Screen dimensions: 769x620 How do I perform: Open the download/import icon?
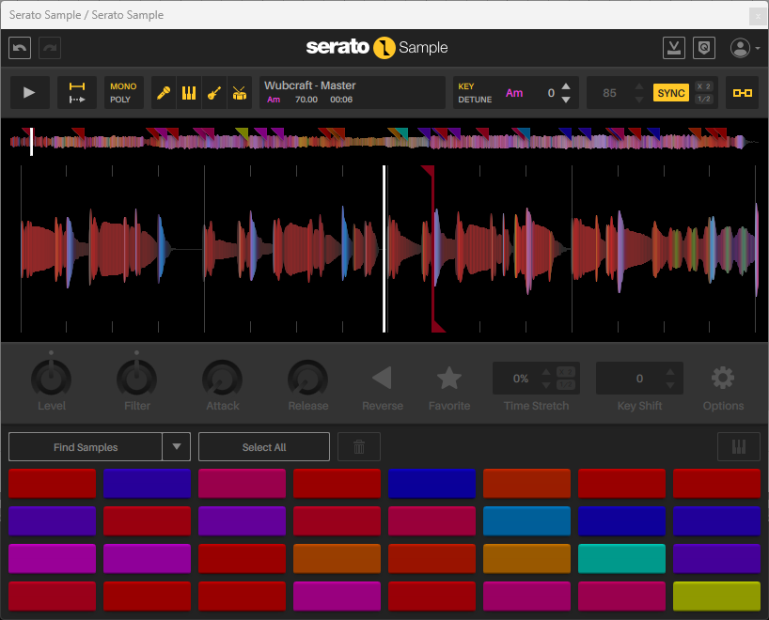(x=674, y=48)
